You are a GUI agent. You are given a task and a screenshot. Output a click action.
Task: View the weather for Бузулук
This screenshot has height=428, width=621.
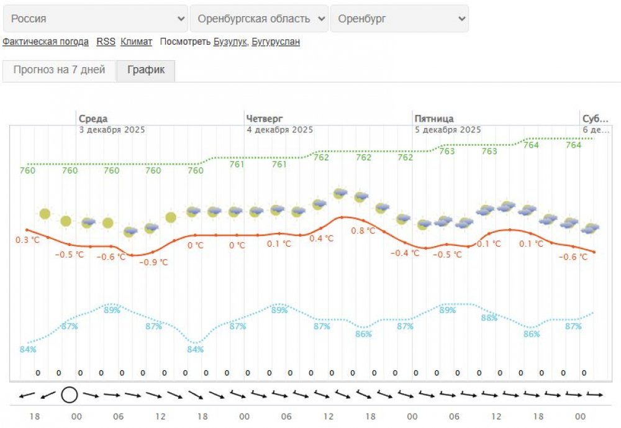tap(230, 42)
